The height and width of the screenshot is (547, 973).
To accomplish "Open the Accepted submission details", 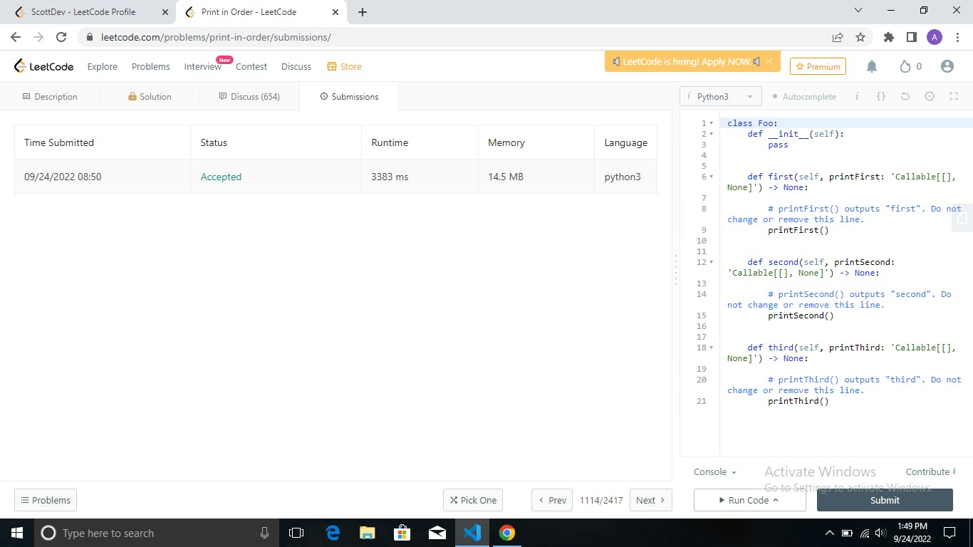I will click(221, 177).
